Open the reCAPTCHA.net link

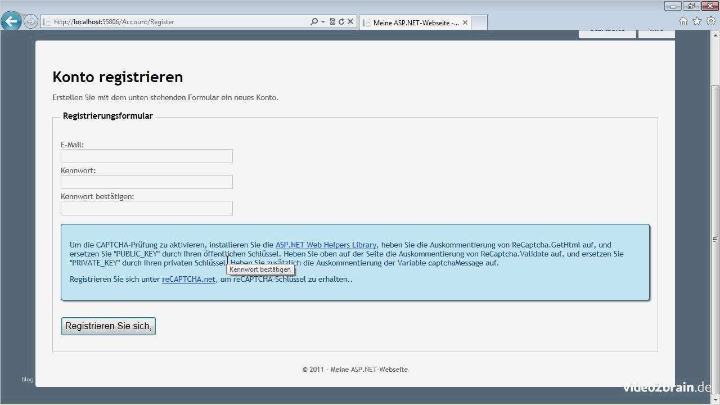point(188,279)
